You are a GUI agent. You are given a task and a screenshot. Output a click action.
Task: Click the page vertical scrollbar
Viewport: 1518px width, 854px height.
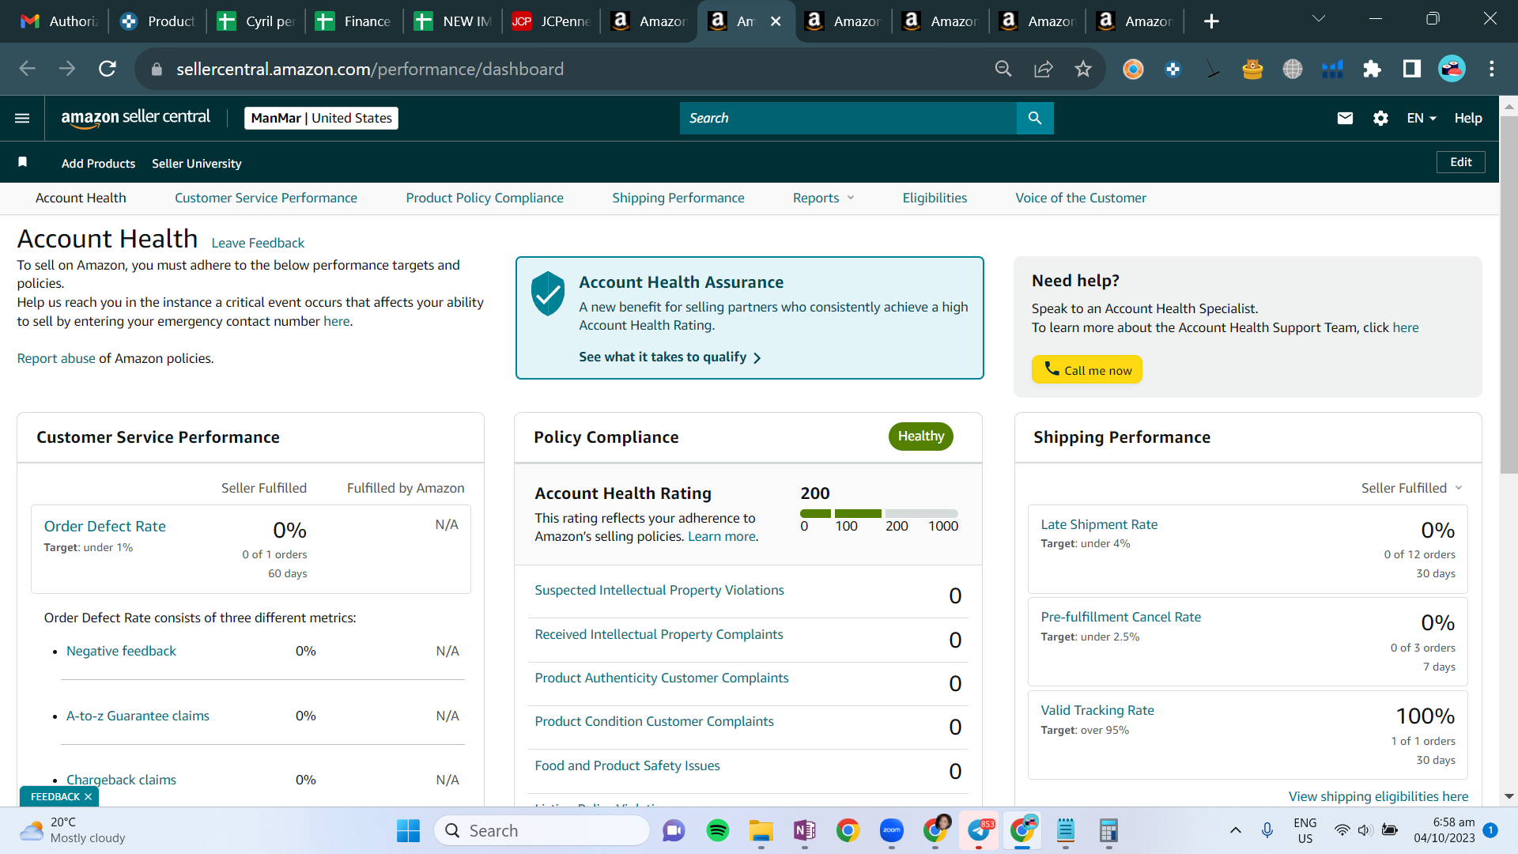click(x=1509, y=294)
